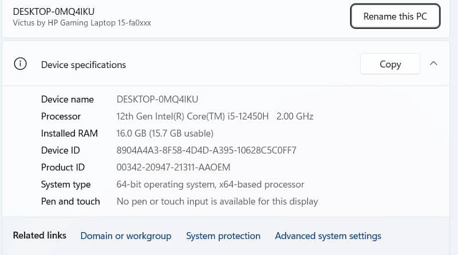The width and height of the screenshot is (458, 255).
Task: Open the System protection link
Action: (223, 236)
